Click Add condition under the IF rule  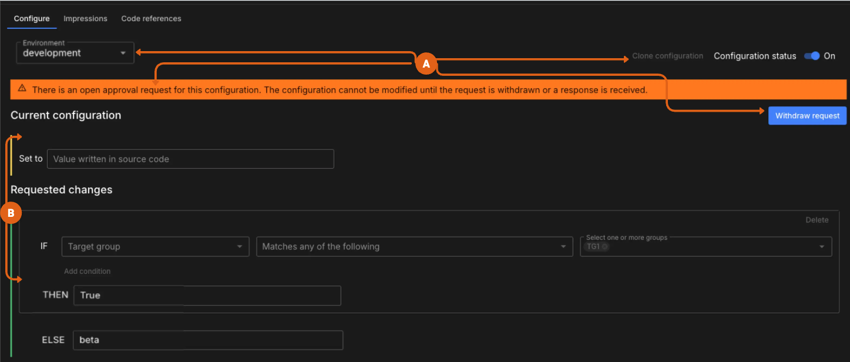pyautogui.click(x=87, y=271)
